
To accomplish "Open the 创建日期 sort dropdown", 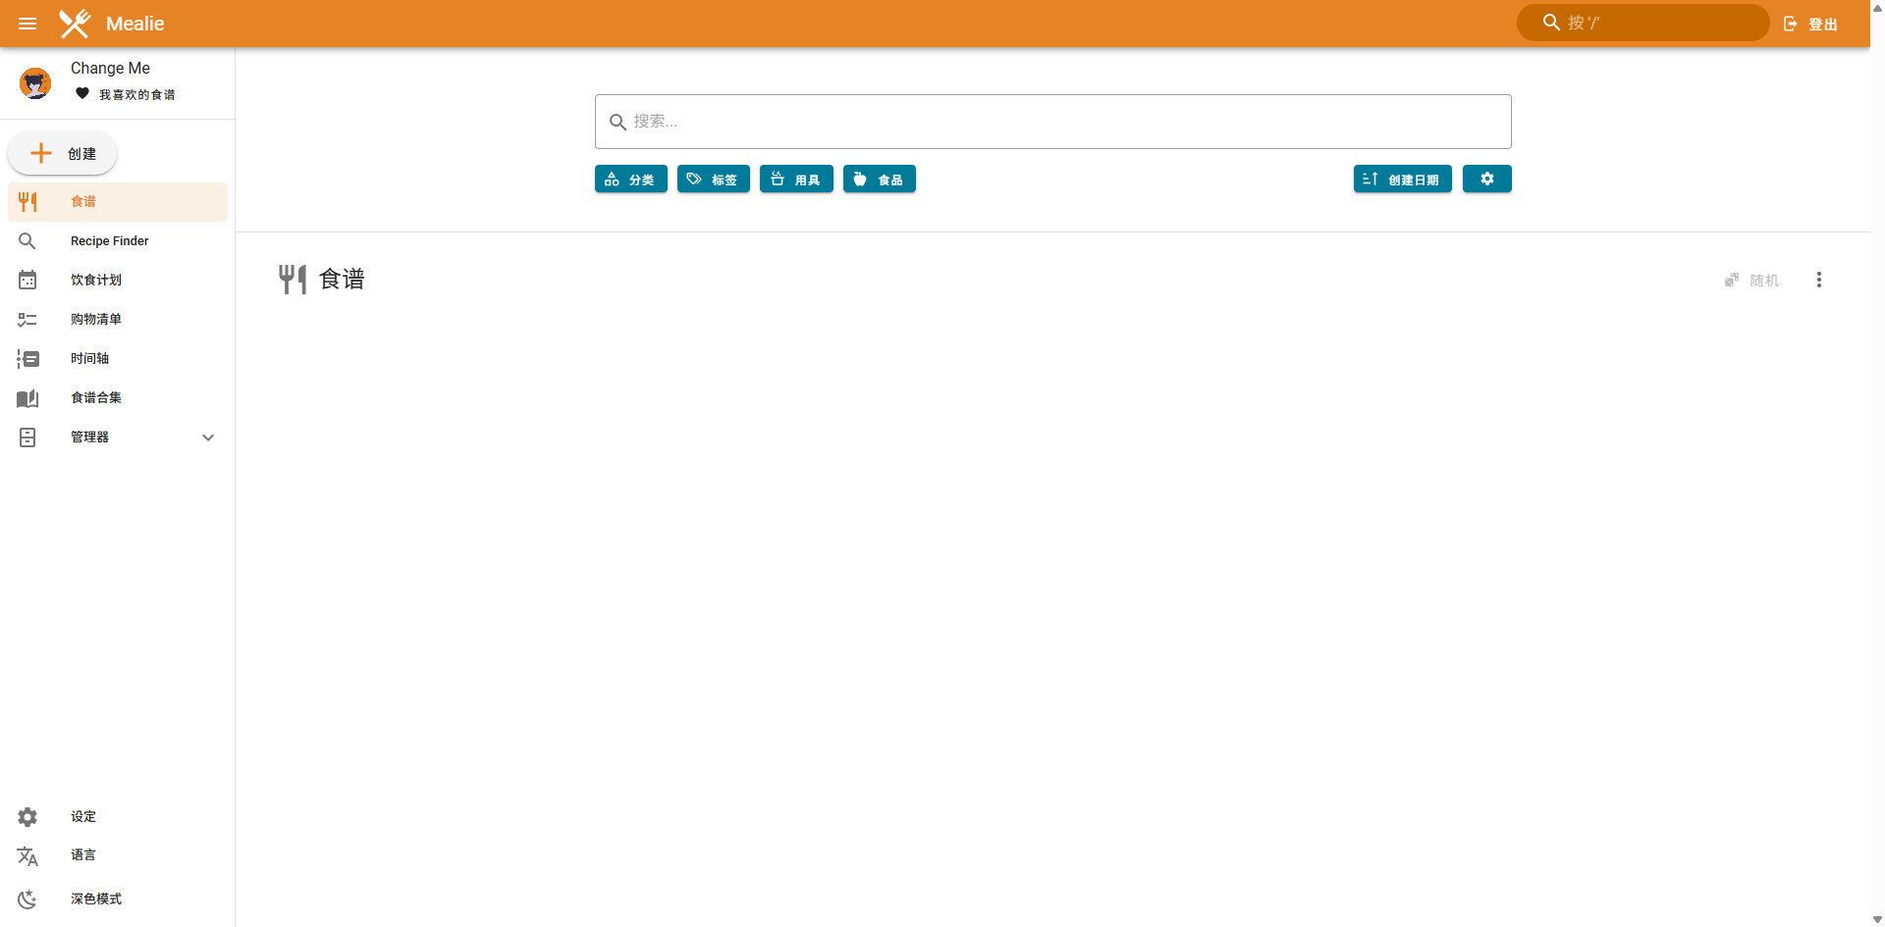I will click(x=1402, y=180).
